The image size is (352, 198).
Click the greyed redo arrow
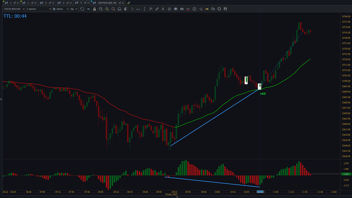132,9
